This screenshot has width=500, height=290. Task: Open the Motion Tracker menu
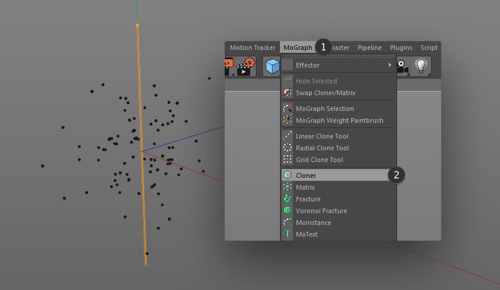point(252,48)
